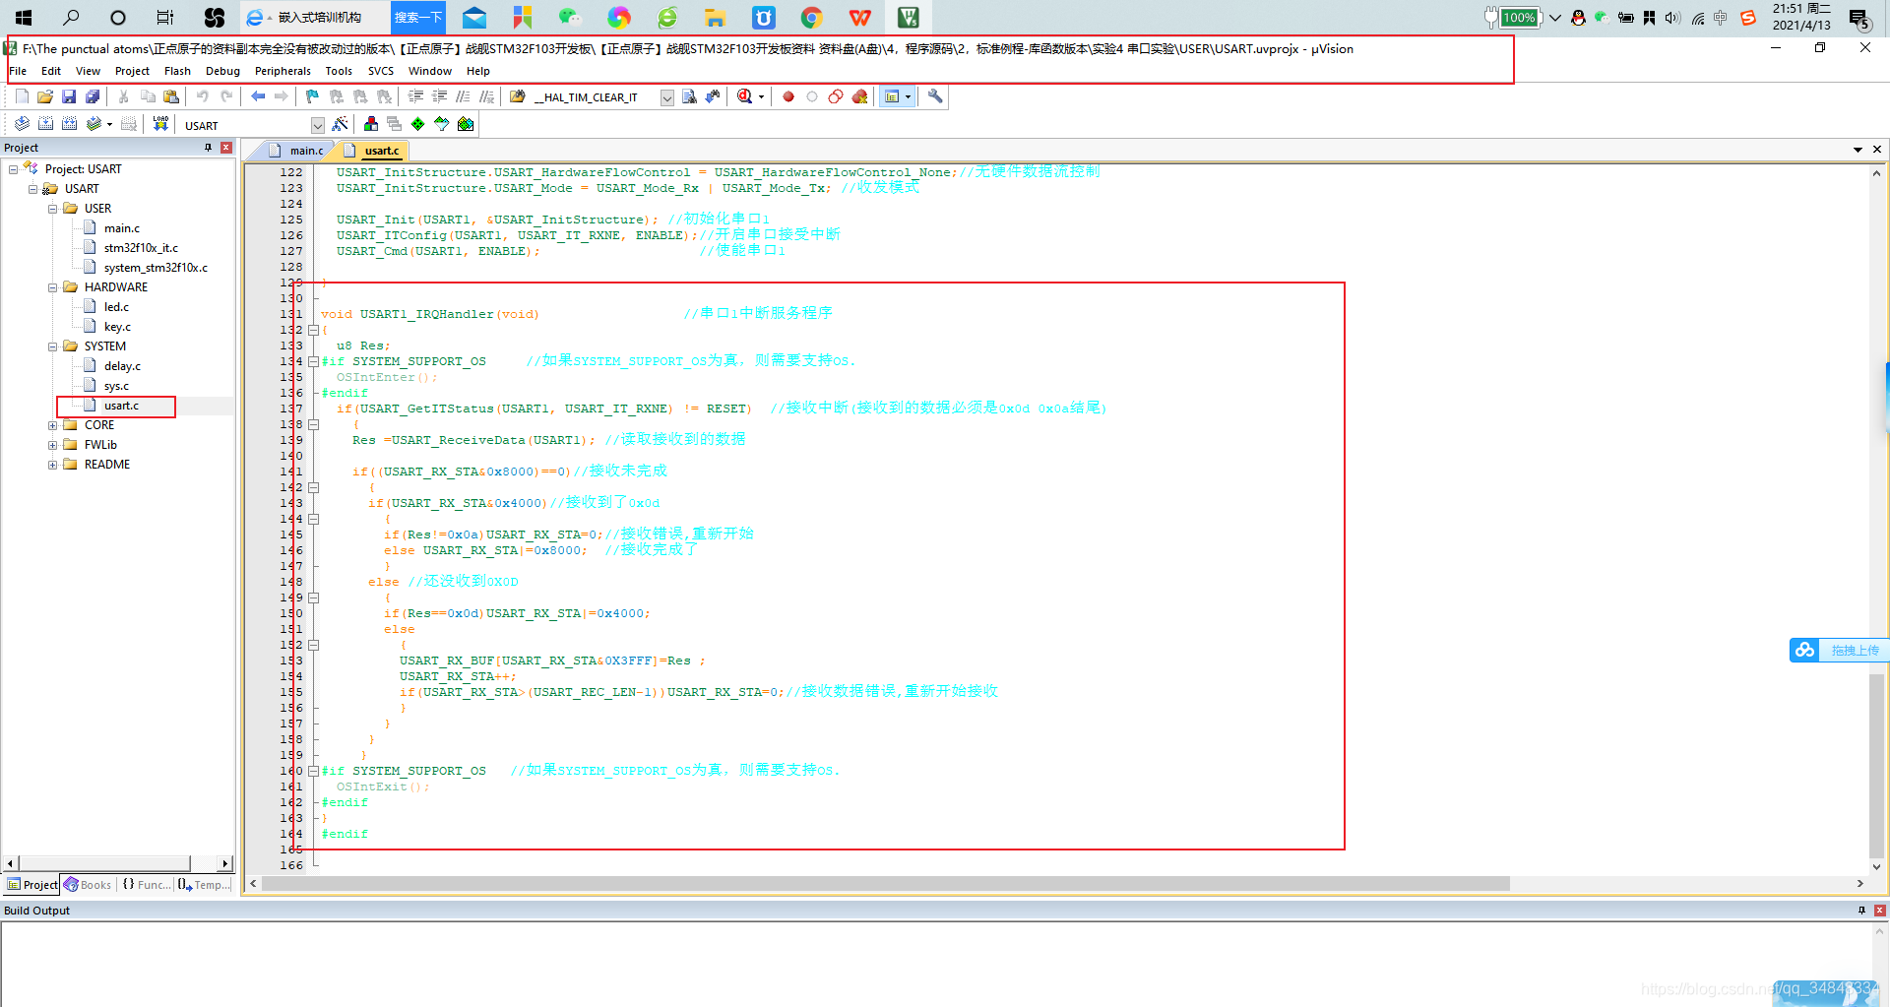Click the editor horizontal scrollbar
The width and height of the screenshot is (1890, 1007).
pyautogui.click(x=886, y=884)
